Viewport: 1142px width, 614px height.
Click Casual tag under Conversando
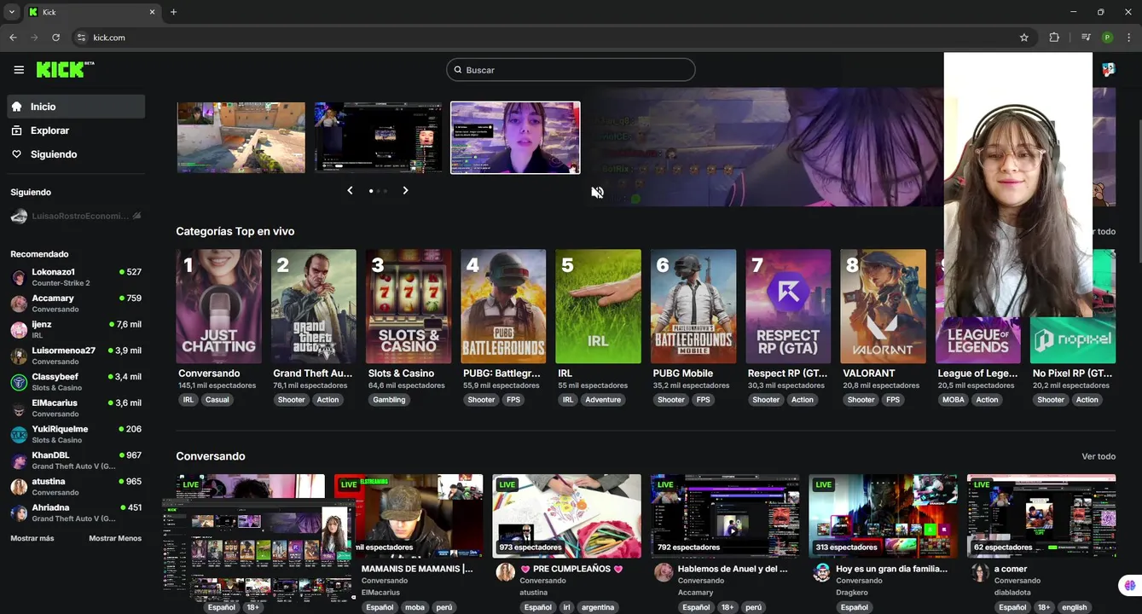click(x=217, y=400)
